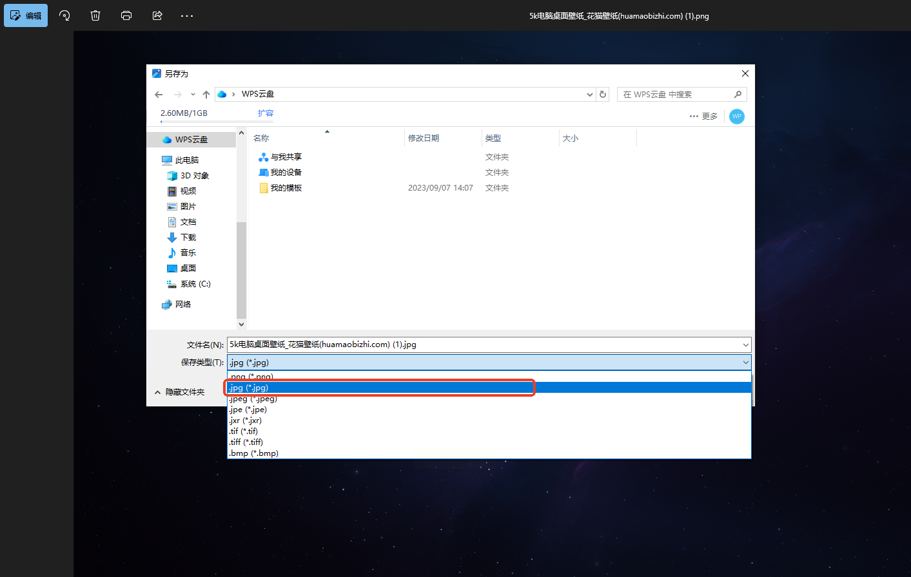Choose .bmp (*.bmp) file type
The width and height of the screenshot is (911, 577).
tap(489, 453)
